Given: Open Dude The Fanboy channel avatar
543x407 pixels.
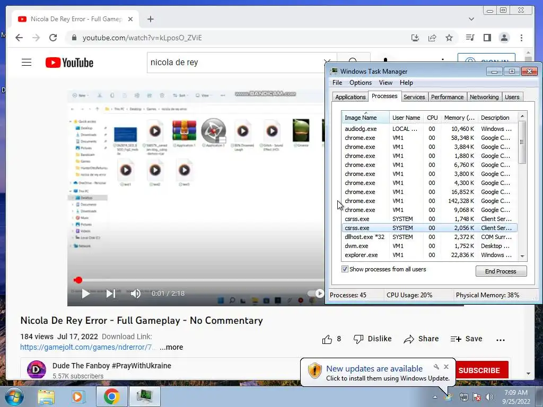Looking at the screenshot, I should coord(37,369).
